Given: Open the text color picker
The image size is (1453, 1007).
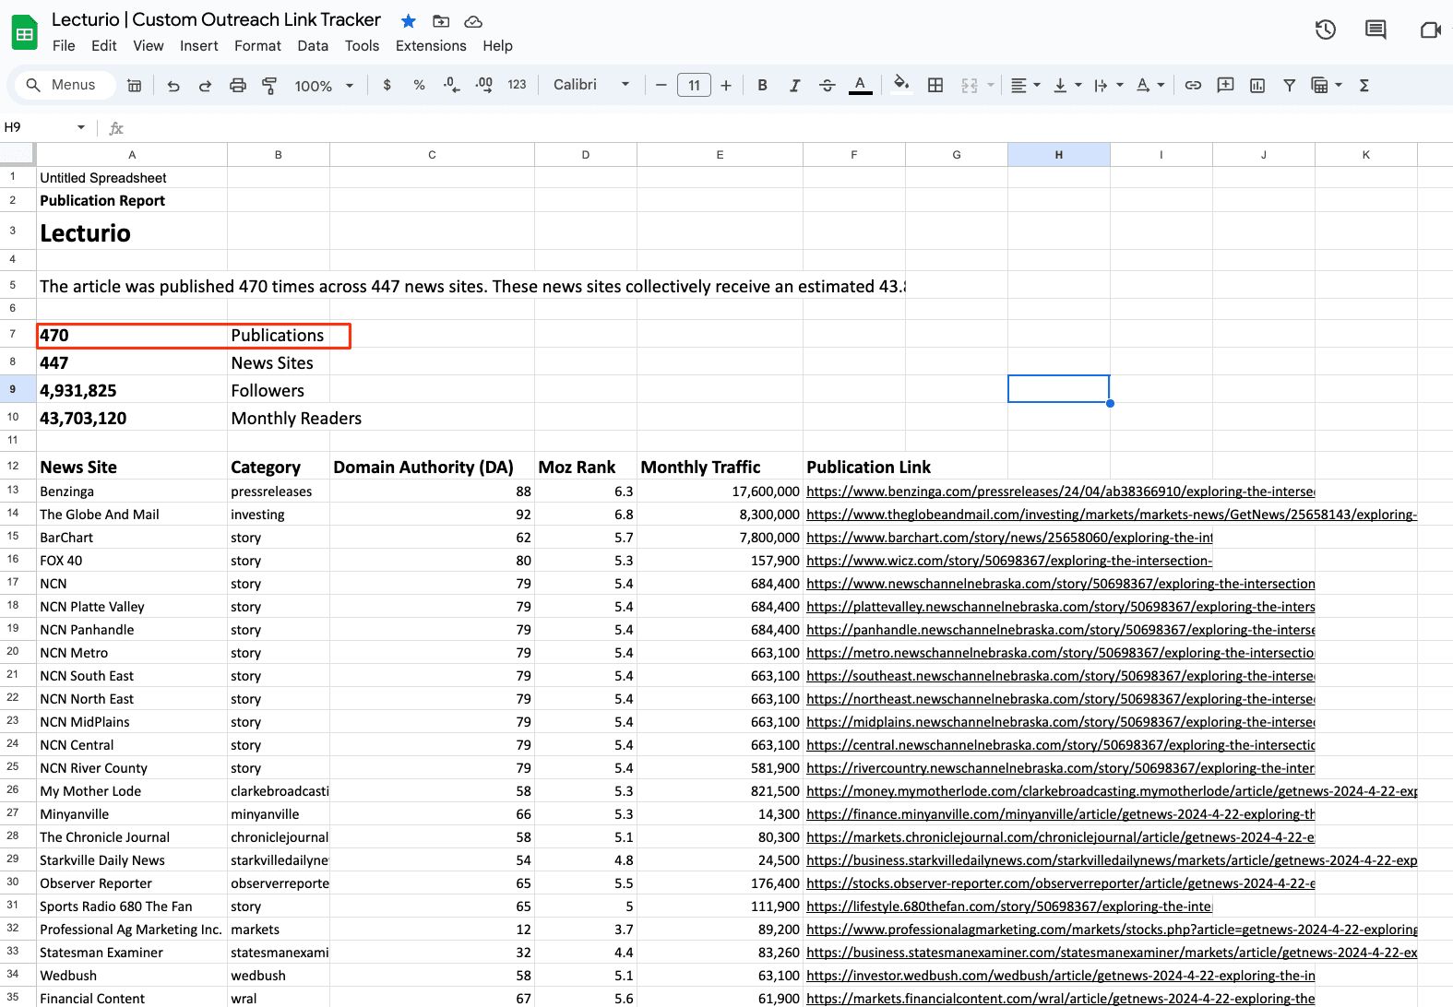Looking at the screenshot, I should tap(860, 85).
